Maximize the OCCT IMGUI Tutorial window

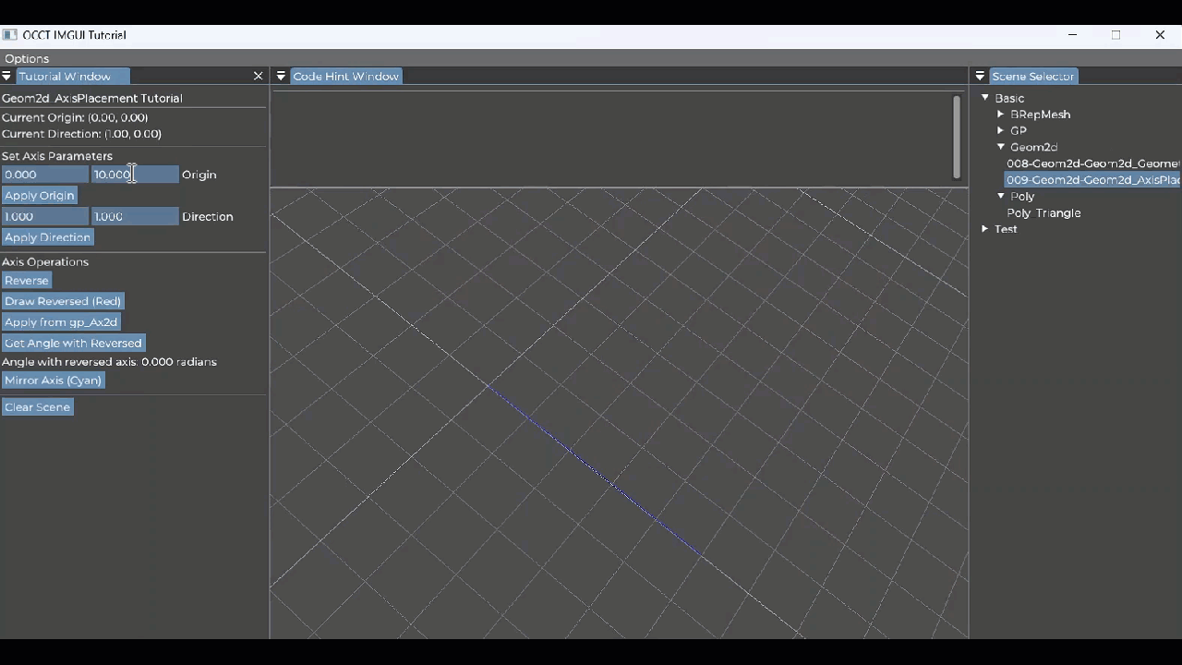click(1116, 35)
